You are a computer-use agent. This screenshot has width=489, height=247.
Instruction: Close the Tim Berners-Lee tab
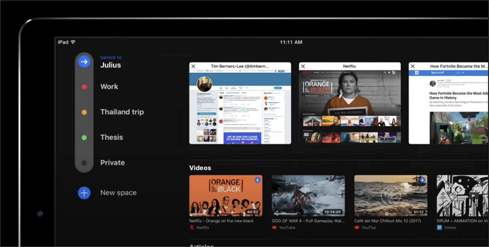(x=193, y=66)
